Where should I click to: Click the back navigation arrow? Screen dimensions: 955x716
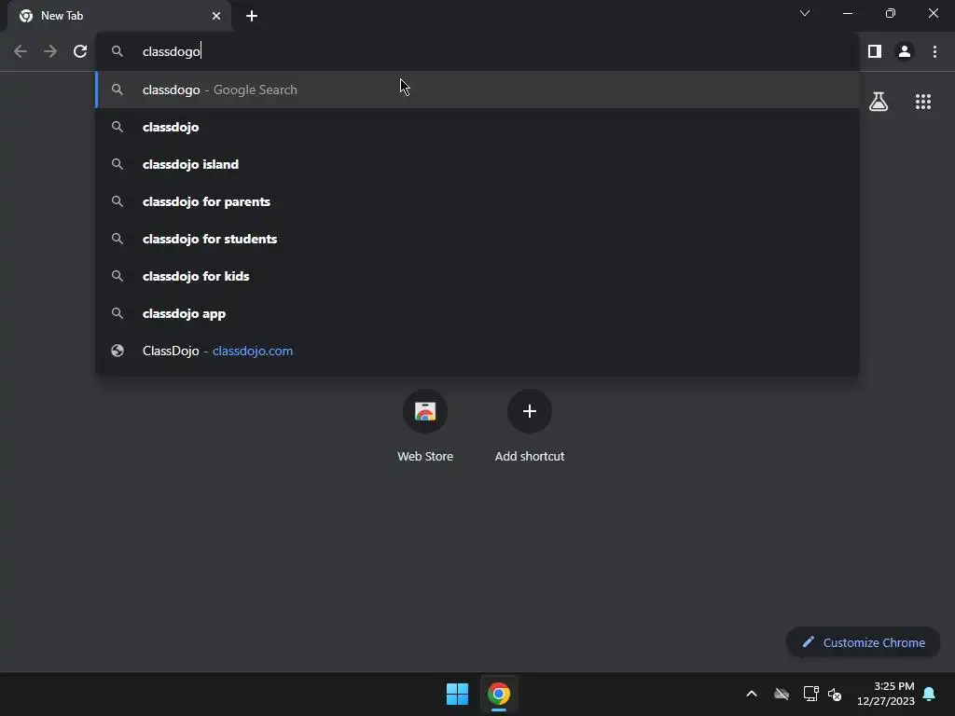tap(21, 52)
